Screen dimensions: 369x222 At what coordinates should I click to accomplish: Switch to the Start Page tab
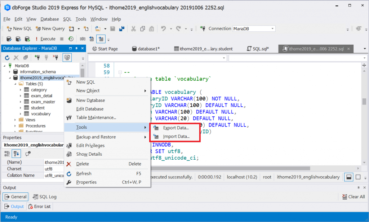[105, 49]
